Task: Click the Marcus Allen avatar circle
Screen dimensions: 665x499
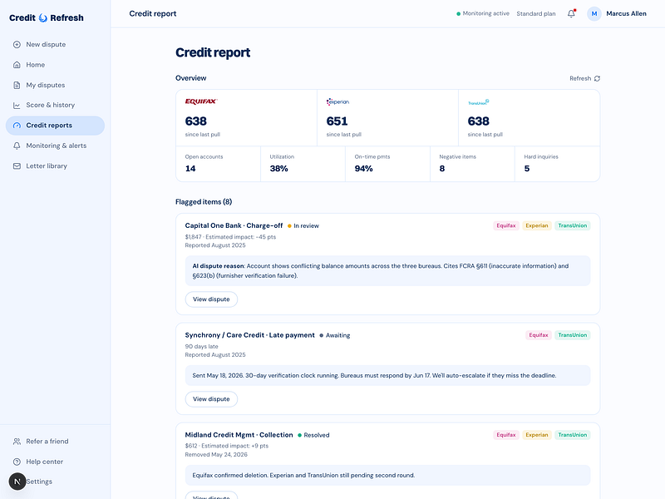Action: [594, 13]
